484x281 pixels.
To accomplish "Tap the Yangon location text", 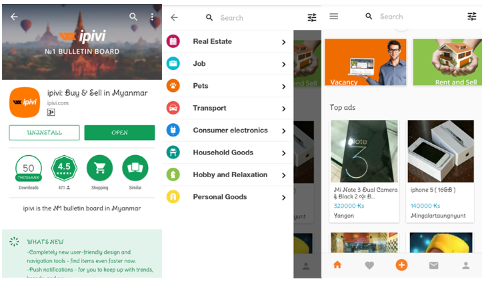I will click(x=343, y=216).
